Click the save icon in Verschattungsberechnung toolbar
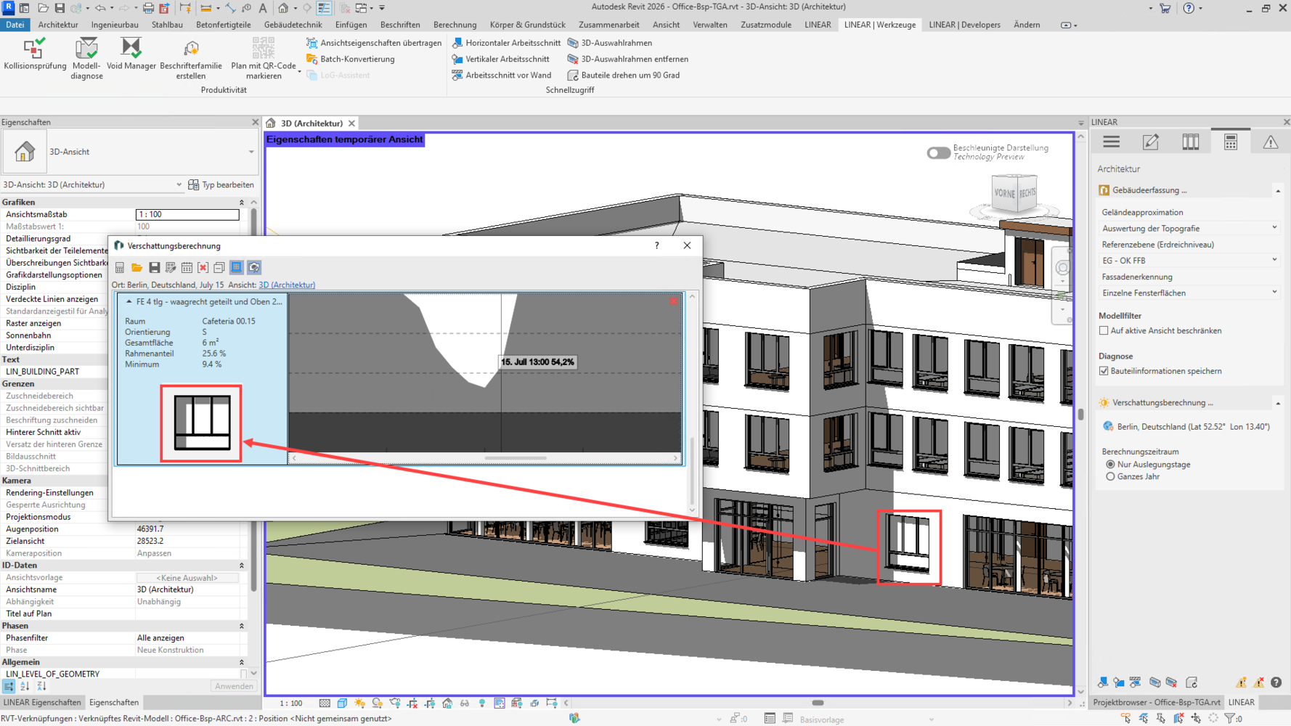 click(x=154, y=268)
